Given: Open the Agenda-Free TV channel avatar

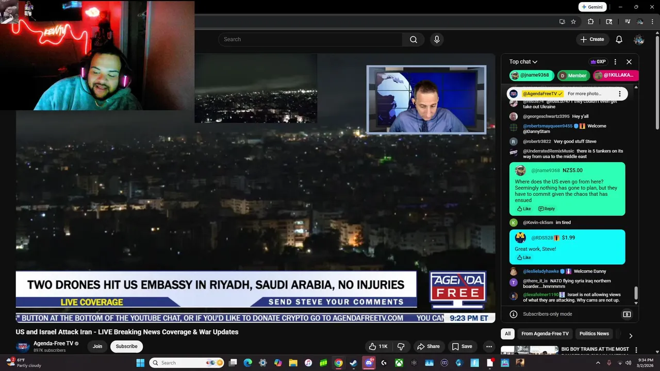Looking at the screenshot, I should [23, 346].
